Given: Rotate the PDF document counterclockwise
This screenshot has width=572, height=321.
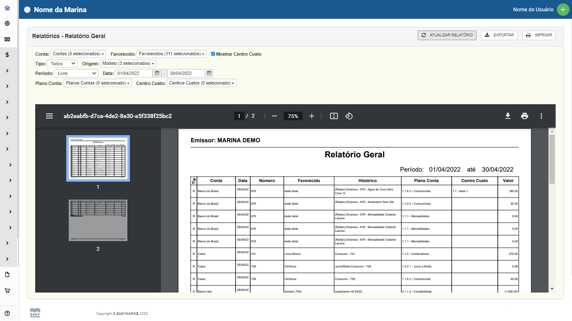Looking at the screenshot, I should tap(349, 116).
